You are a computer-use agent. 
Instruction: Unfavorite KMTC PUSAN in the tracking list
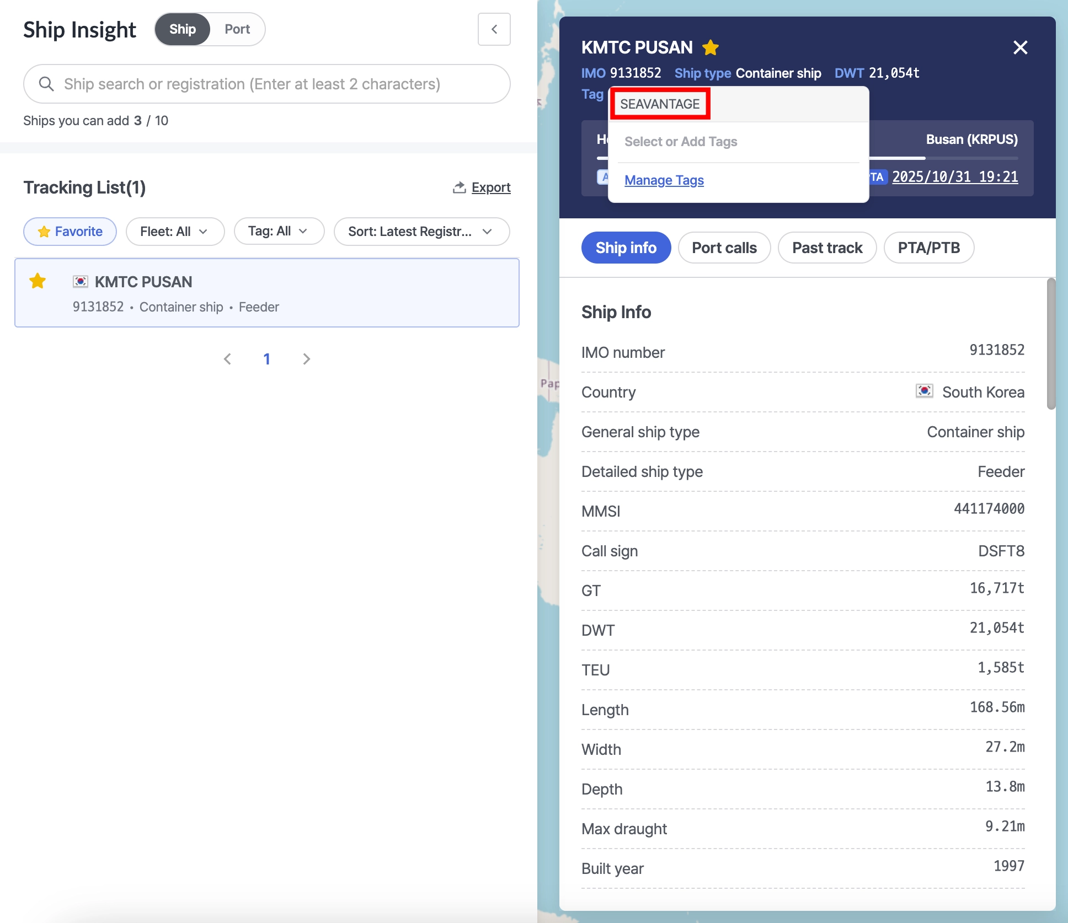38,281
